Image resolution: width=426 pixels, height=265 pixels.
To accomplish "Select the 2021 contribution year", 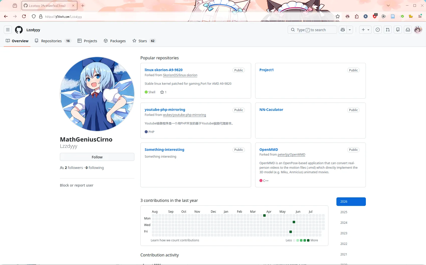I will click(351, 254).
